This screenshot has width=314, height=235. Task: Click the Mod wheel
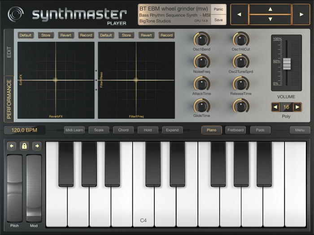coord(34,188)
